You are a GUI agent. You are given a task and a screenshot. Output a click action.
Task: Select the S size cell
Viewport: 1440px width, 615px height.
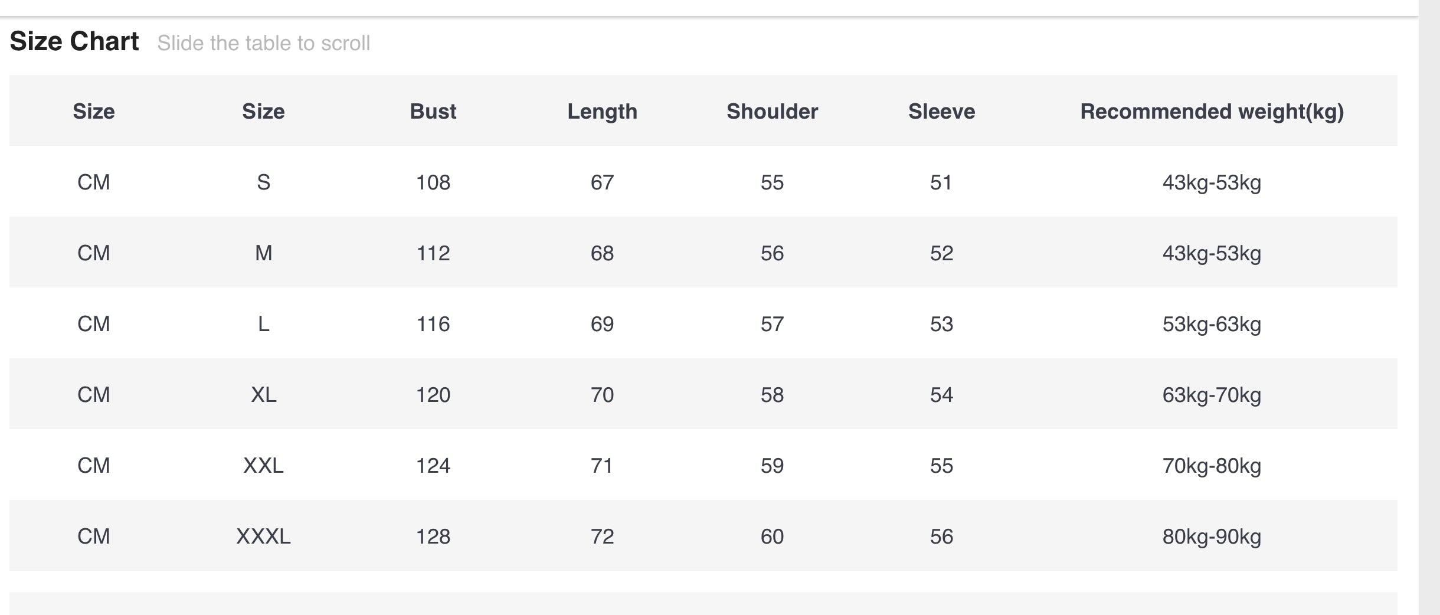click(x=263, y=182)
